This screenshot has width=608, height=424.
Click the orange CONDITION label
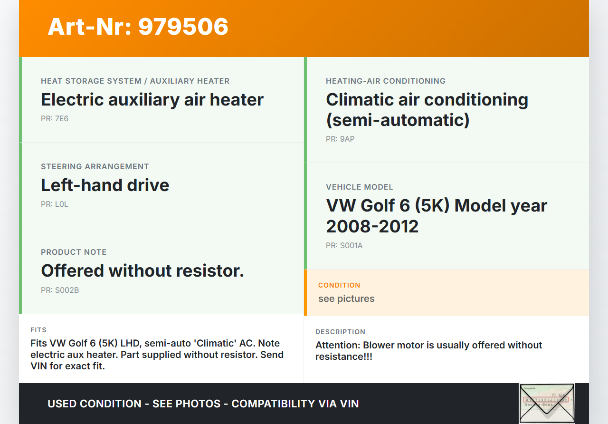tap(339, 285)
